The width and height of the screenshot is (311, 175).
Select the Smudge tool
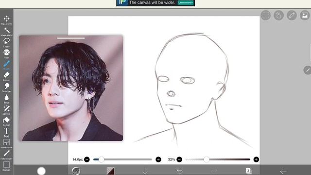tap(6, 88)
